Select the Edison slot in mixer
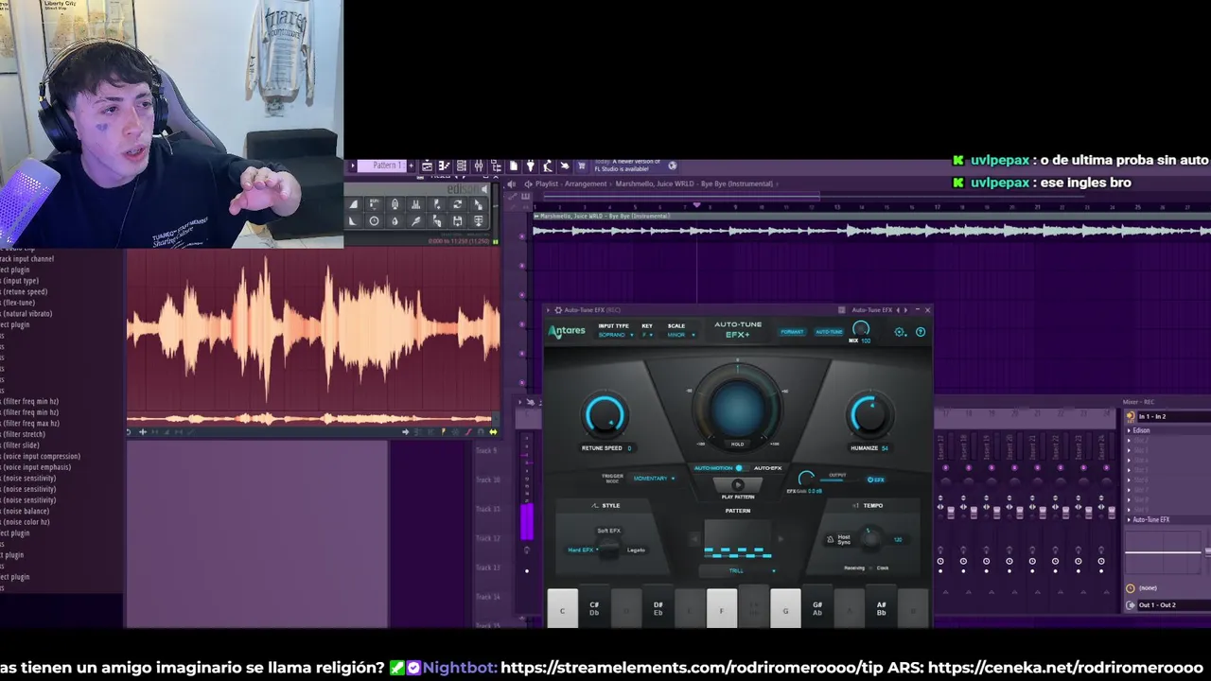The image size is (1211, 681). [x=1166, y=430]
